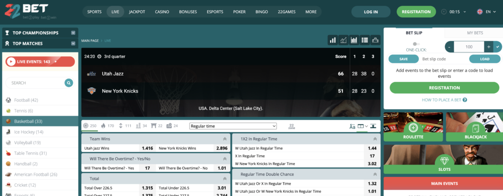Click the Log In button

(x=371, y=12)
